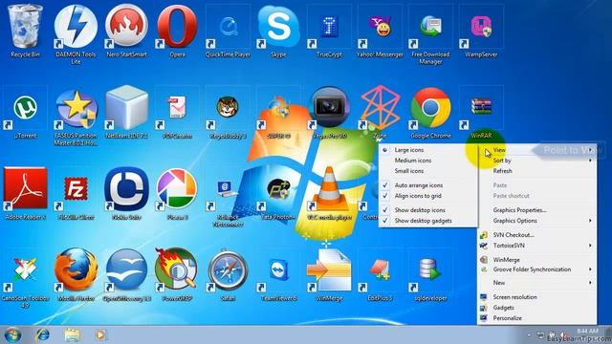
Task: Select the Nokia Suite icon
Action: coord(126,189)
